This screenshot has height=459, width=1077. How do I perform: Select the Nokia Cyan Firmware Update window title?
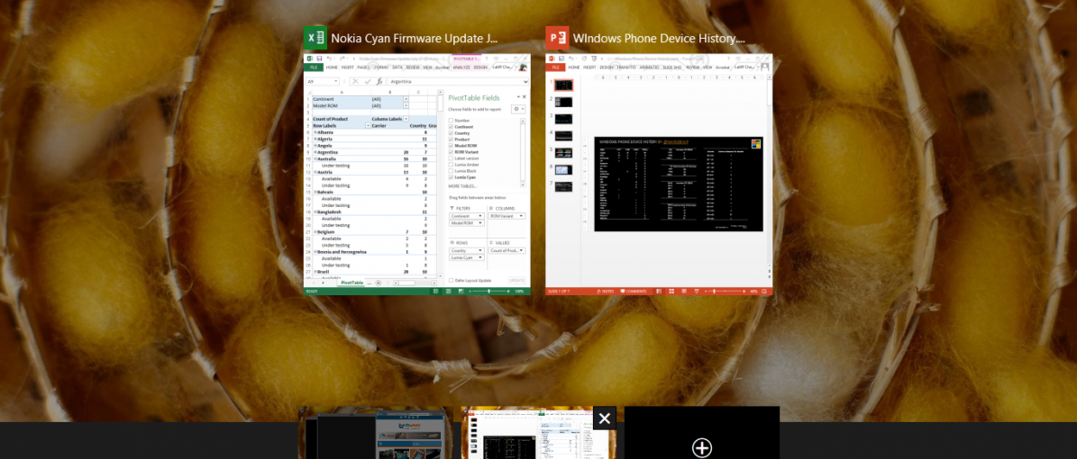(x=415, y=39)
